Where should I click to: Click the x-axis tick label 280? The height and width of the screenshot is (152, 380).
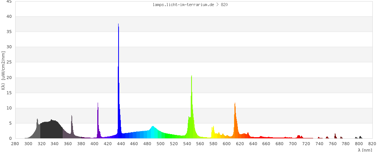coord(15,144)
